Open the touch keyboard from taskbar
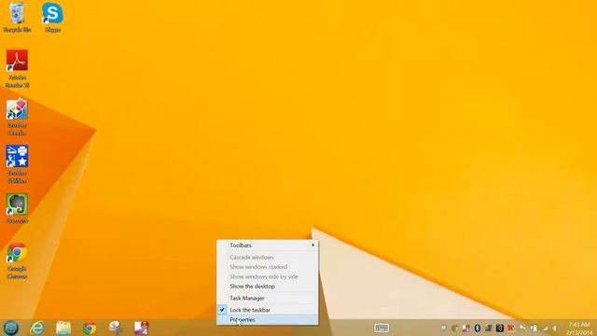The image size is (597, 336). (382, 328)
